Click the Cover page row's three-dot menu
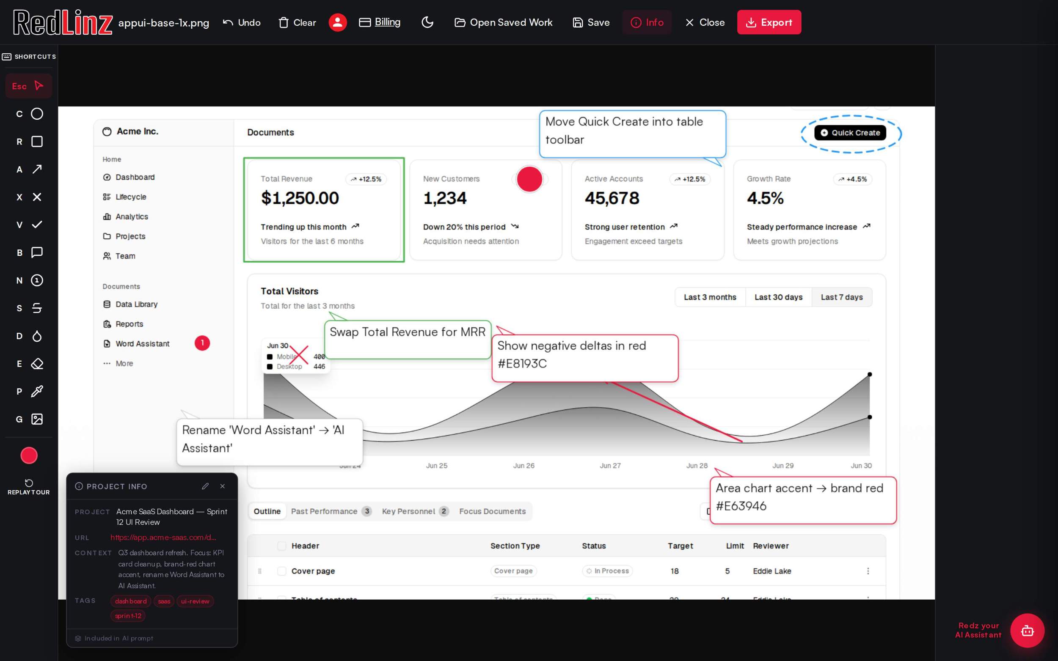 click(x=868, y=571)
